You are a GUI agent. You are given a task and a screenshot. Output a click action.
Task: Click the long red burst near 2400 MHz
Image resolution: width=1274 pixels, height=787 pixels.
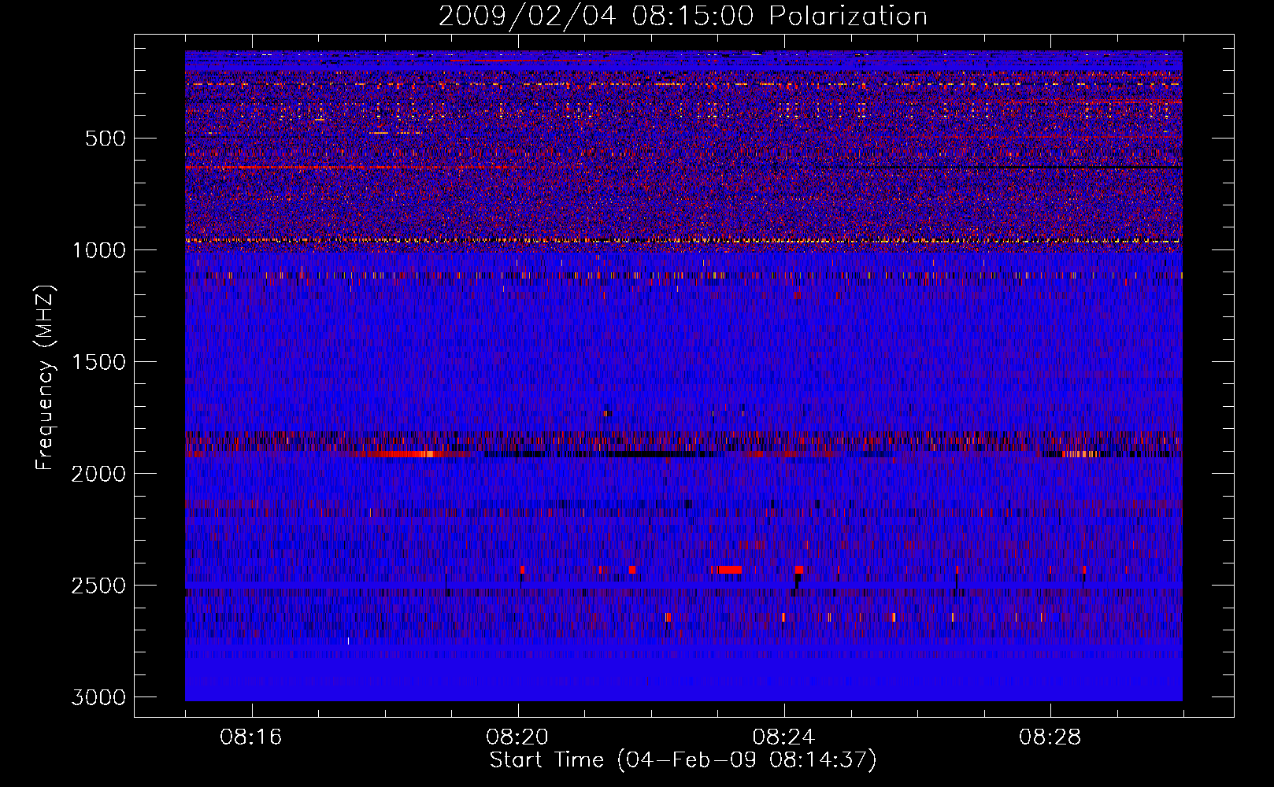coord(728,570)
